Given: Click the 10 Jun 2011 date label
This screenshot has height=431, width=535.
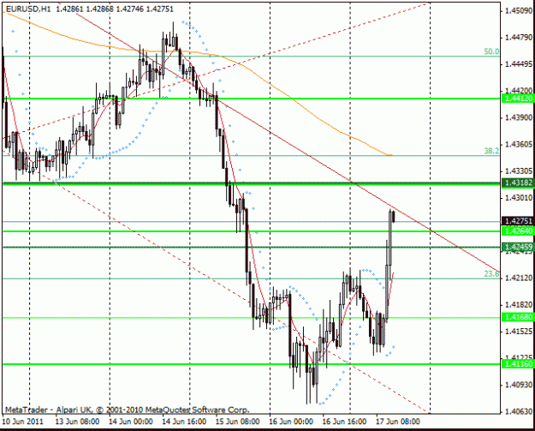Looking at the screenshot, I should click(x=23, y=422).
